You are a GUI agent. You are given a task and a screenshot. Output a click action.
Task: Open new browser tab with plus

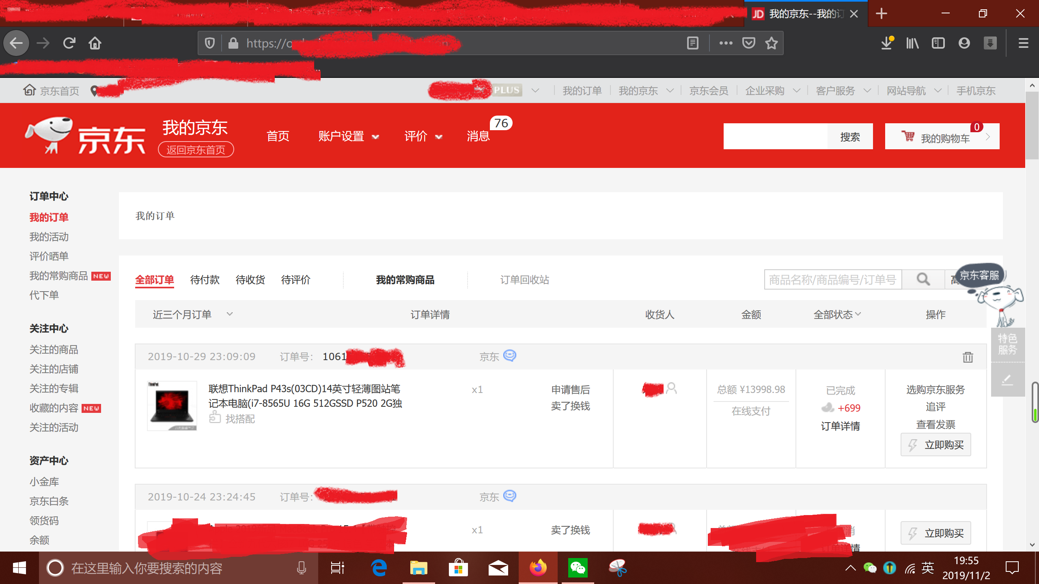pyautogui.click(x=881, y=14)
